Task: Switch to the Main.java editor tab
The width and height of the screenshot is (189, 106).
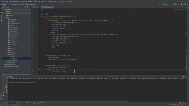Action: click(36, 7)
